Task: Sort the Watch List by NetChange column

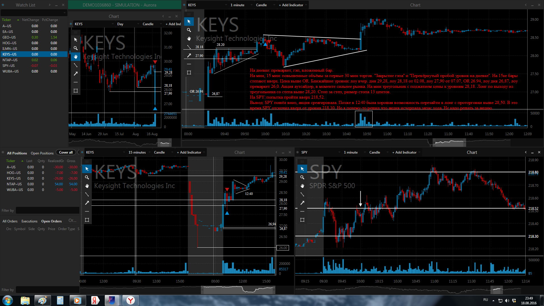Action: point(31,20)
